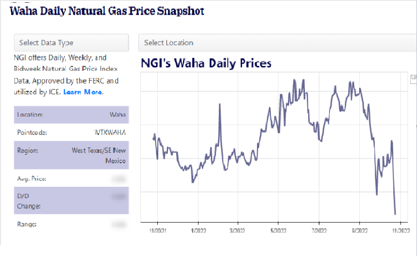Click the 11/2022 x-axis label
417x256 pixels.
click(400, 230)
